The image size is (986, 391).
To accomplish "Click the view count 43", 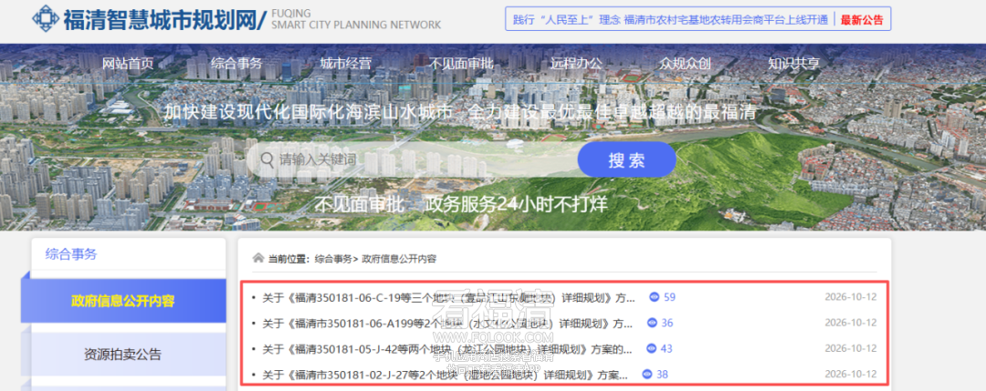I will [666, 348].
